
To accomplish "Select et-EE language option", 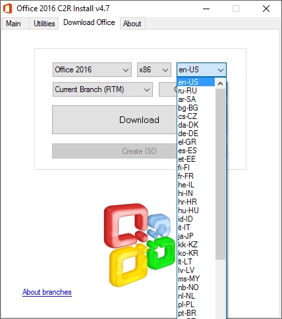I will click(x=196, y=159).
